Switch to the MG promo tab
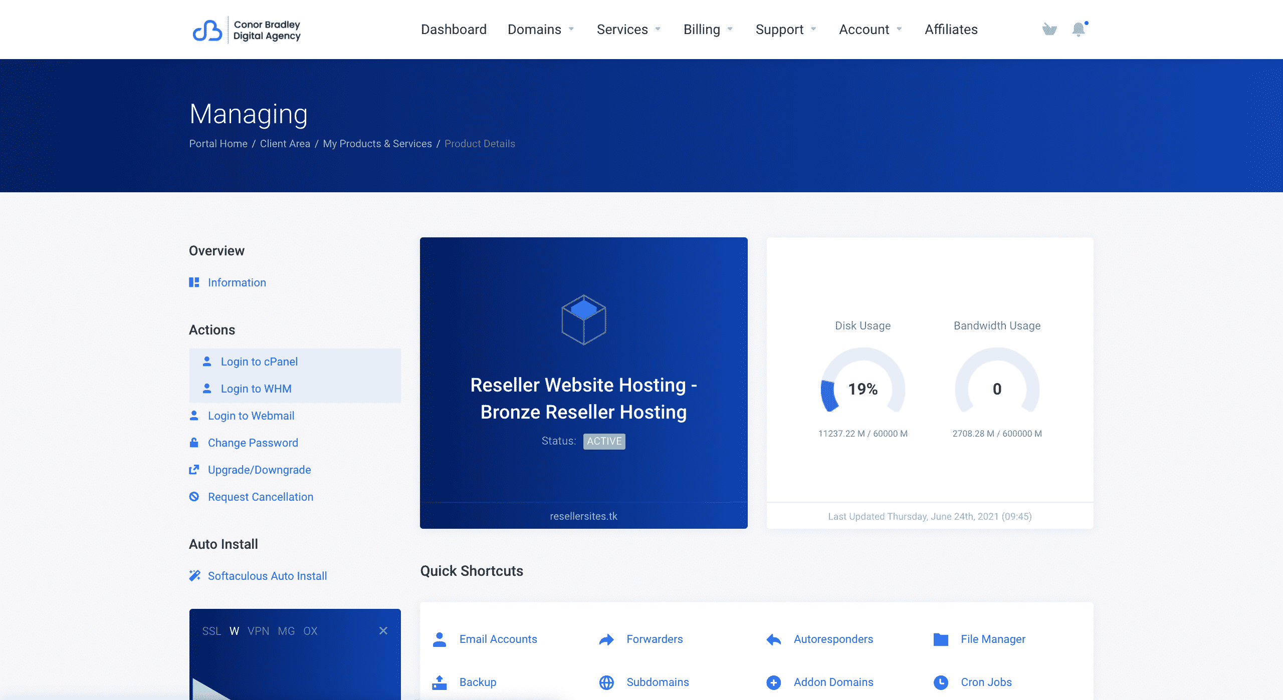This screenshot has width=1283, height=700. 286,631
